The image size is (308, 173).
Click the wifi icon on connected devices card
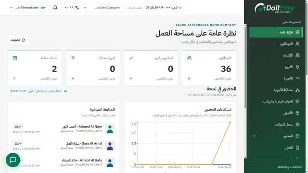pyautogui.click(x=73, y=58)
